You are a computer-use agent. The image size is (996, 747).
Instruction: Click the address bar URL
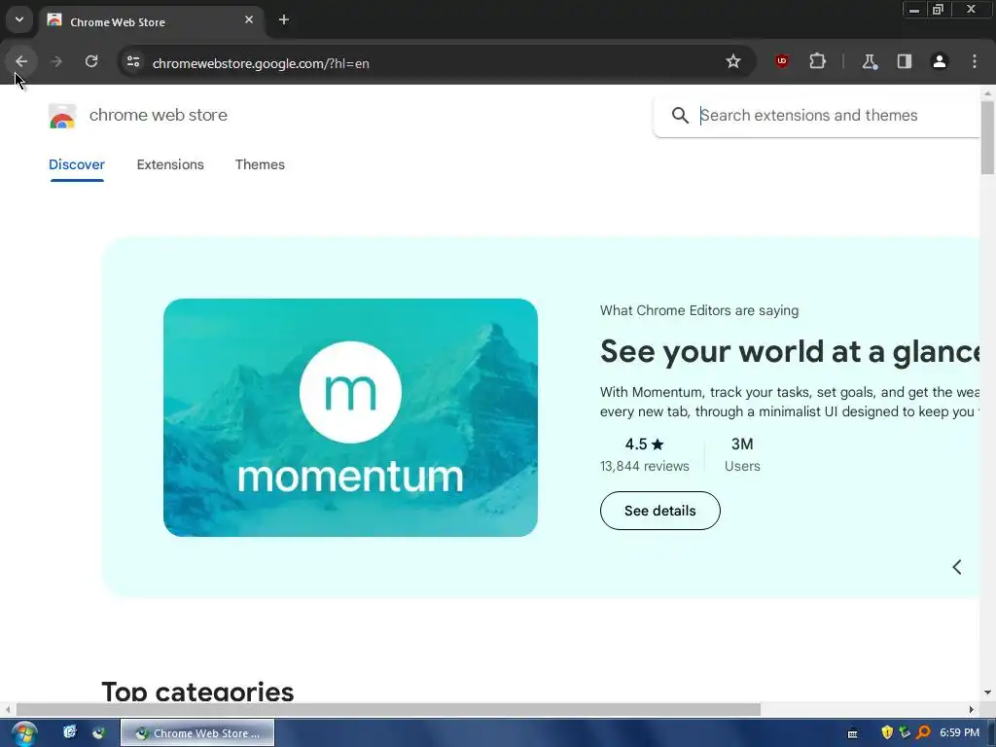tap(261, 63)
